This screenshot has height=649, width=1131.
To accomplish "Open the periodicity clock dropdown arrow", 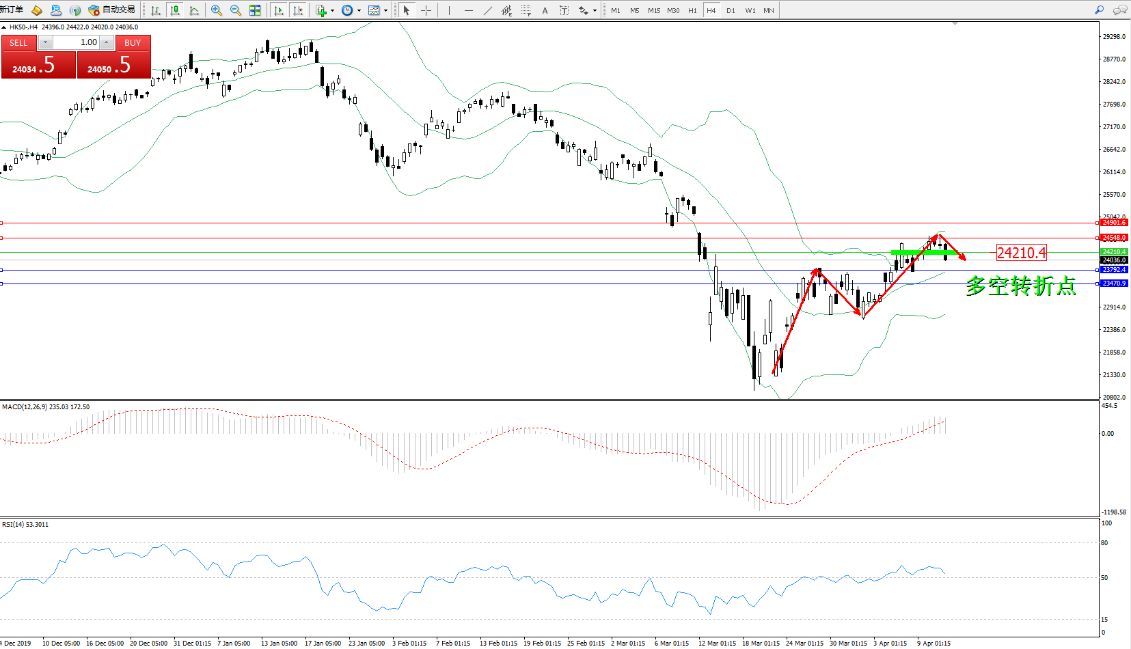I will pyautogui.click(x=359, y=10).
